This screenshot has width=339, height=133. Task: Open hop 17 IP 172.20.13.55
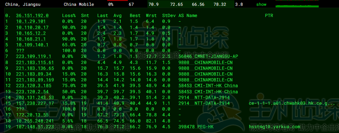[x=32, y=115]
